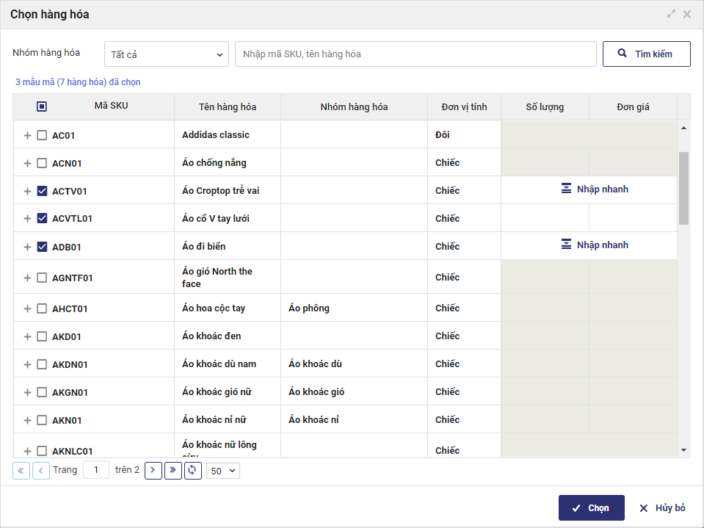This screenshot has width=704, height=528.
Task: Refresh the product list
Action: tap(193, 471)
